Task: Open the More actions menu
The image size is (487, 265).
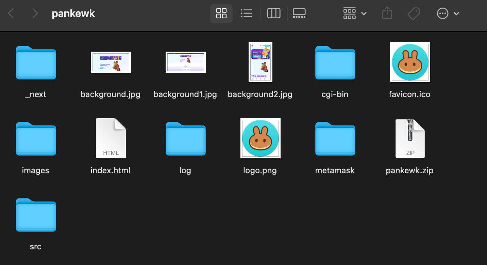Action: (x=448, y=14)
